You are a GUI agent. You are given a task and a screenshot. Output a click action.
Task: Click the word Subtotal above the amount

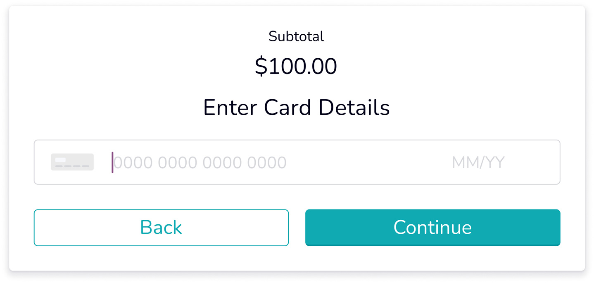click(296, 36)
